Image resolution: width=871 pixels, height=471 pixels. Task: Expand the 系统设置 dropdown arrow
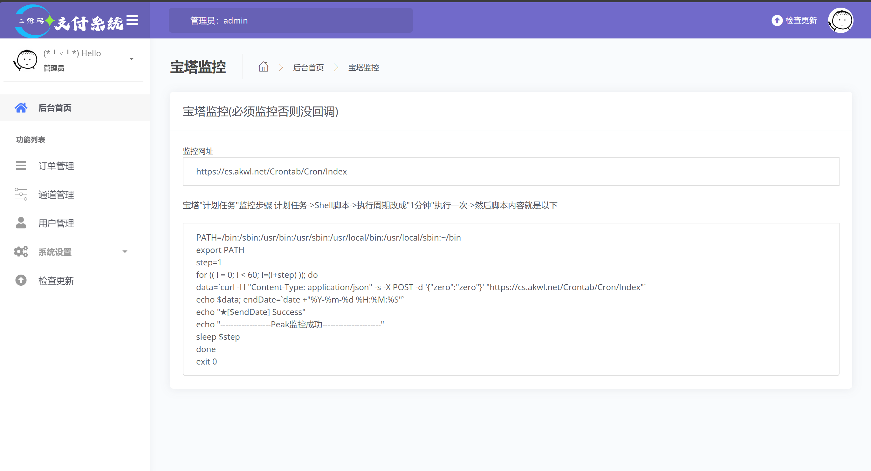[x=125, y=252]
